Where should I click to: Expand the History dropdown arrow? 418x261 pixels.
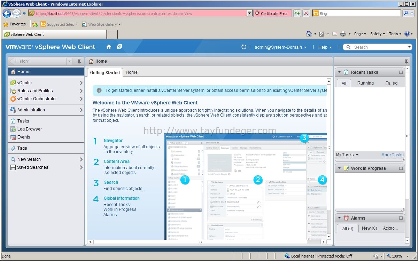pyautogui.click(x=69, y=61)
